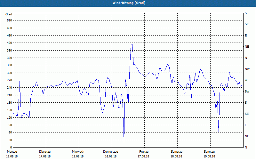Click the Freitag day label

144,152
